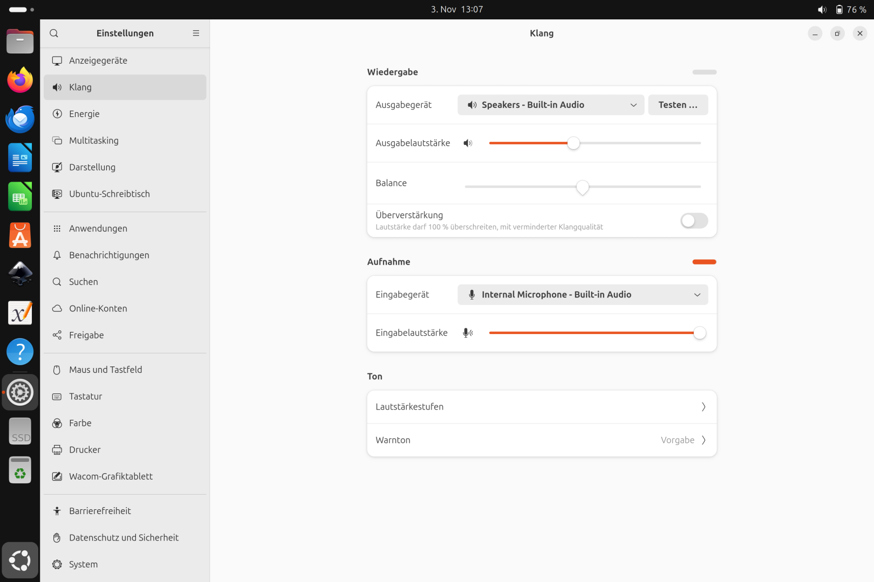Click the Aufnahme input level indicator bar
Viewport: 874px width, 582px height.
pos(704,262)
